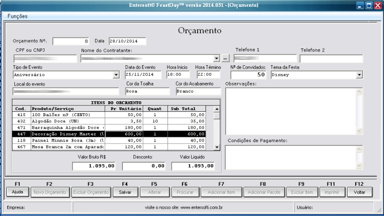Click the Hora Início field
Viewport: 384px width, 216px height.
click(x=178, y=74)
